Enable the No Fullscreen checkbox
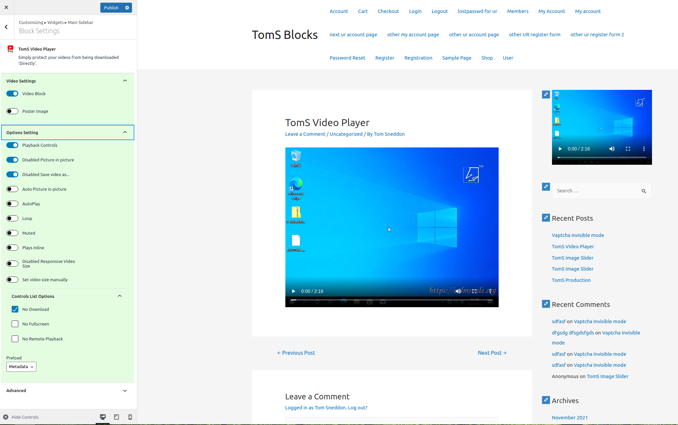This screenshot has height=425, width=678. tap(15, 323)
